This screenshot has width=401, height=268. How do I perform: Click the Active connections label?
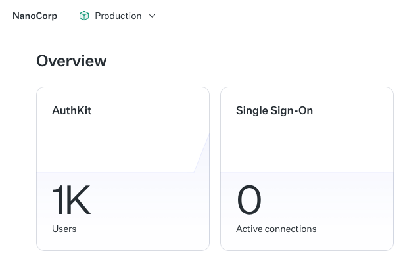(276, 229)
